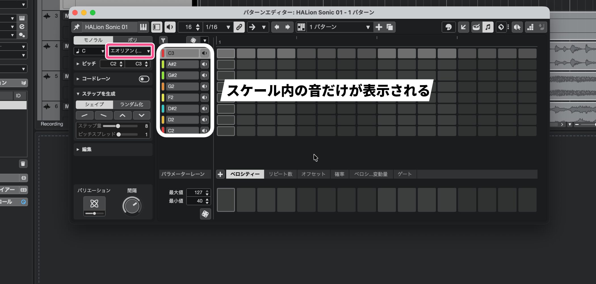Viewport: 596px width, 284px height.
Task: Click the piano keyboard icon in toolbar
Action: click(143, 27)
